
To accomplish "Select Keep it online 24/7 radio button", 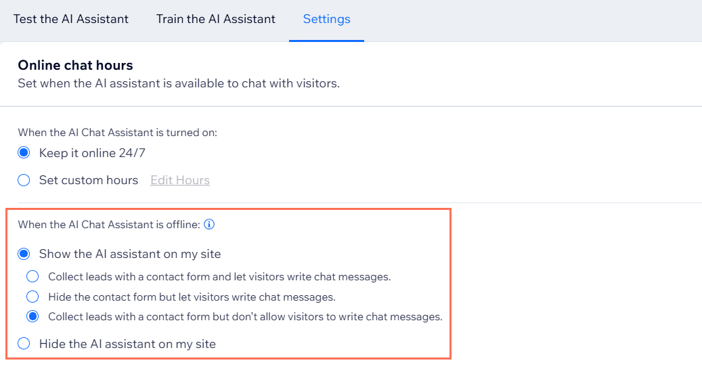I will pyautogui.click(x=24, y=153).
